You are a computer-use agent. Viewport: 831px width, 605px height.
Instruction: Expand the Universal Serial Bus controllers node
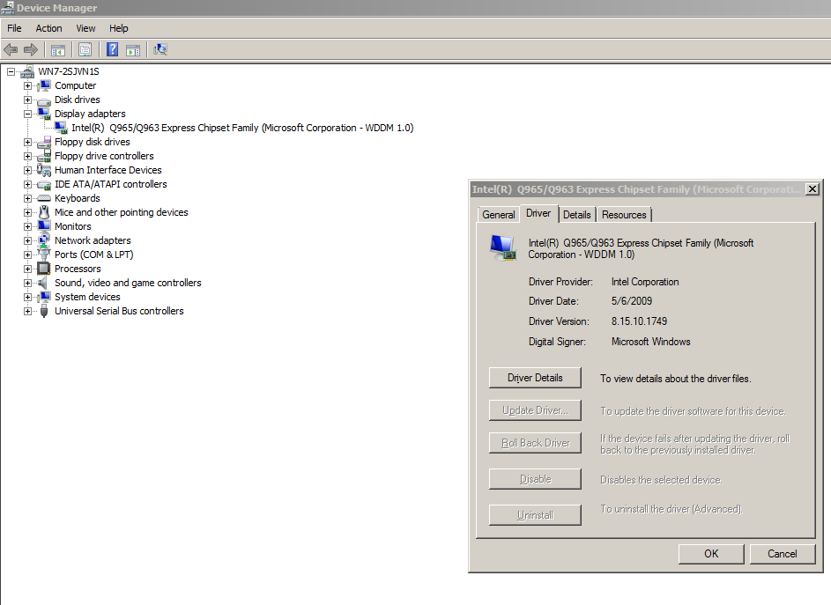27,311
